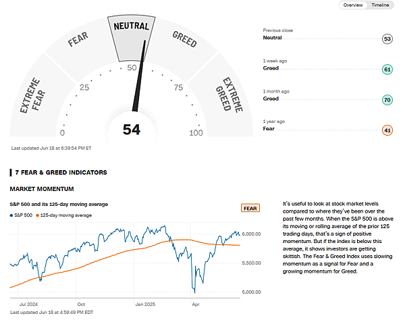This screenshot has width=405, height=320.
Task: Click the previous close score badge 53
Action: pyautogui.click(x=387, y=39)
